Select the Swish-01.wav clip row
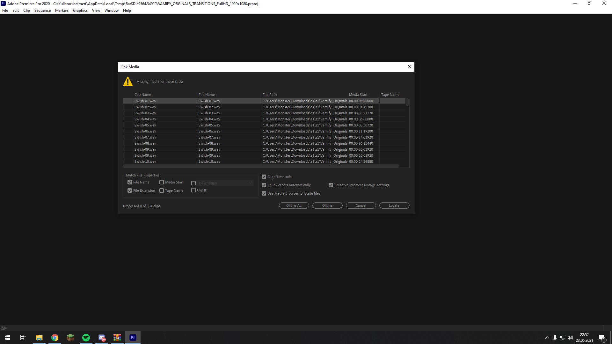Screen dimensions: 612x344 click(x=264, y=101)
